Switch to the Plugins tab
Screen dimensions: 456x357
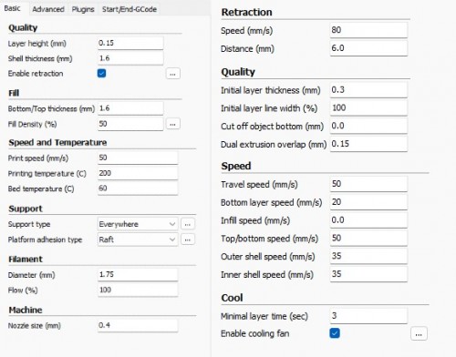(x=83, y=9)
